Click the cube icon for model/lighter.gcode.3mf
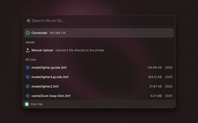This screenshot has width=198, height=123. 28,67
